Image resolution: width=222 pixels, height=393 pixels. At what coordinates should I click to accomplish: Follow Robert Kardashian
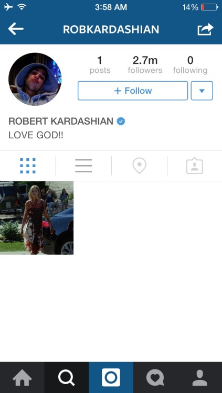point(133,91)
